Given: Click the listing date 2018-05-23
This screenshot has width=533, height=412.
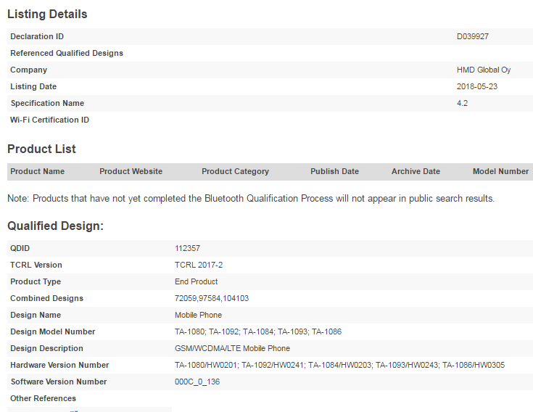Looking at the screenshot, I should (x=477, y=86).
